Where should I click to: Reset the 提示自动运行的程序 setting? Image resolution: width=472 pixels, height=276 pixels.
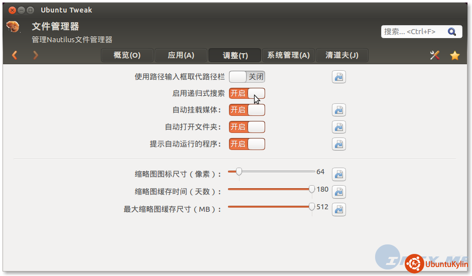(339, 144)
